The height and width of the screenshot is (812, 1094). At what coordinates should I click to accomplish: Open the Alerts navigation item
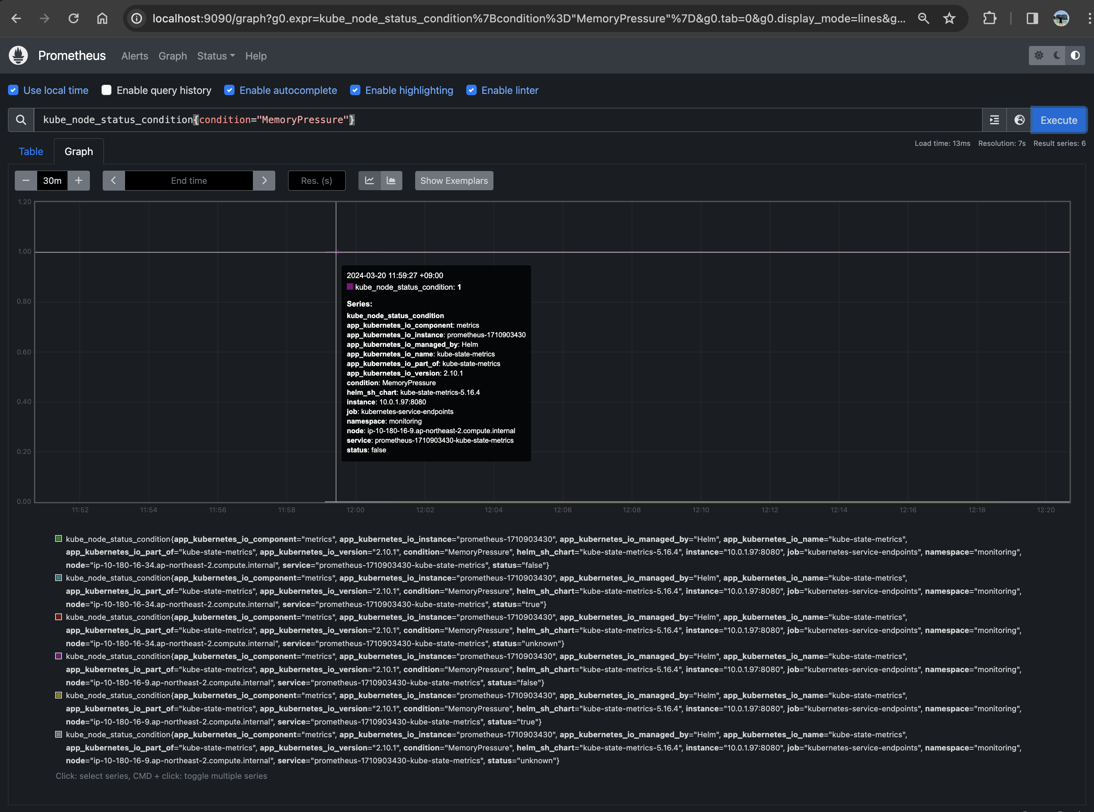(x=135, y=56)
